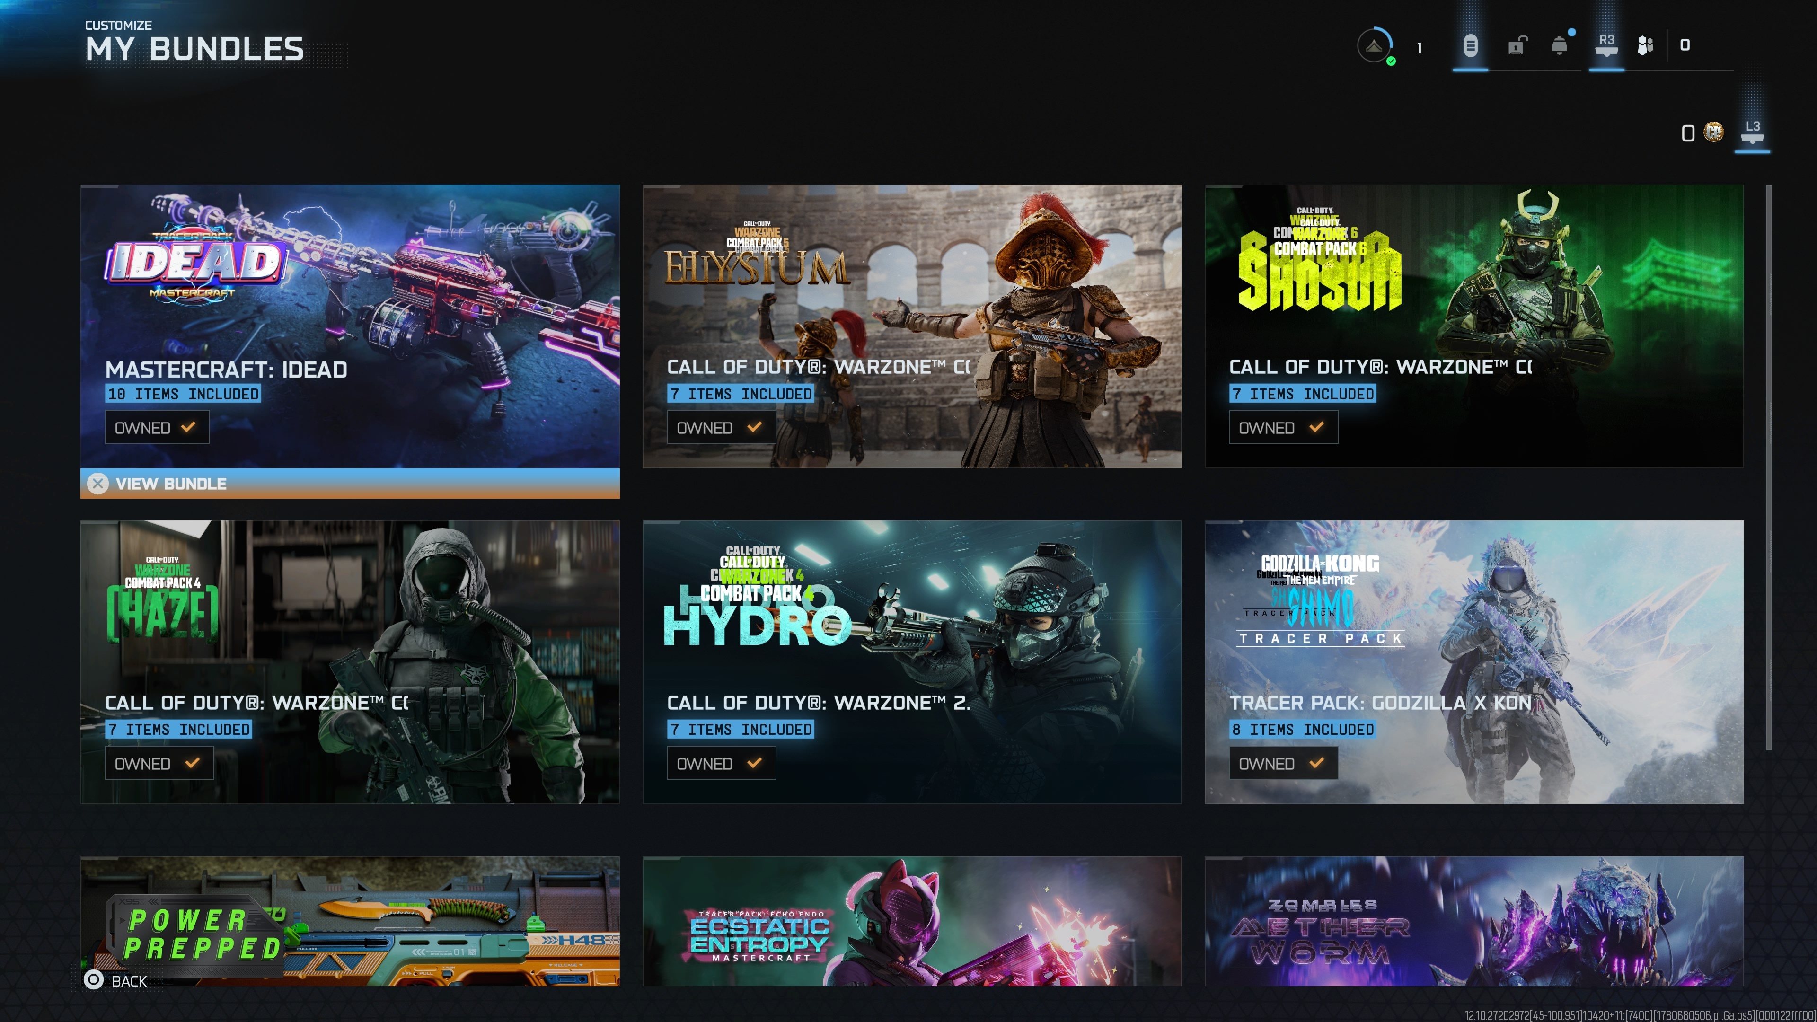Click the R3 button prompt icon

[x=1606, y=45]
